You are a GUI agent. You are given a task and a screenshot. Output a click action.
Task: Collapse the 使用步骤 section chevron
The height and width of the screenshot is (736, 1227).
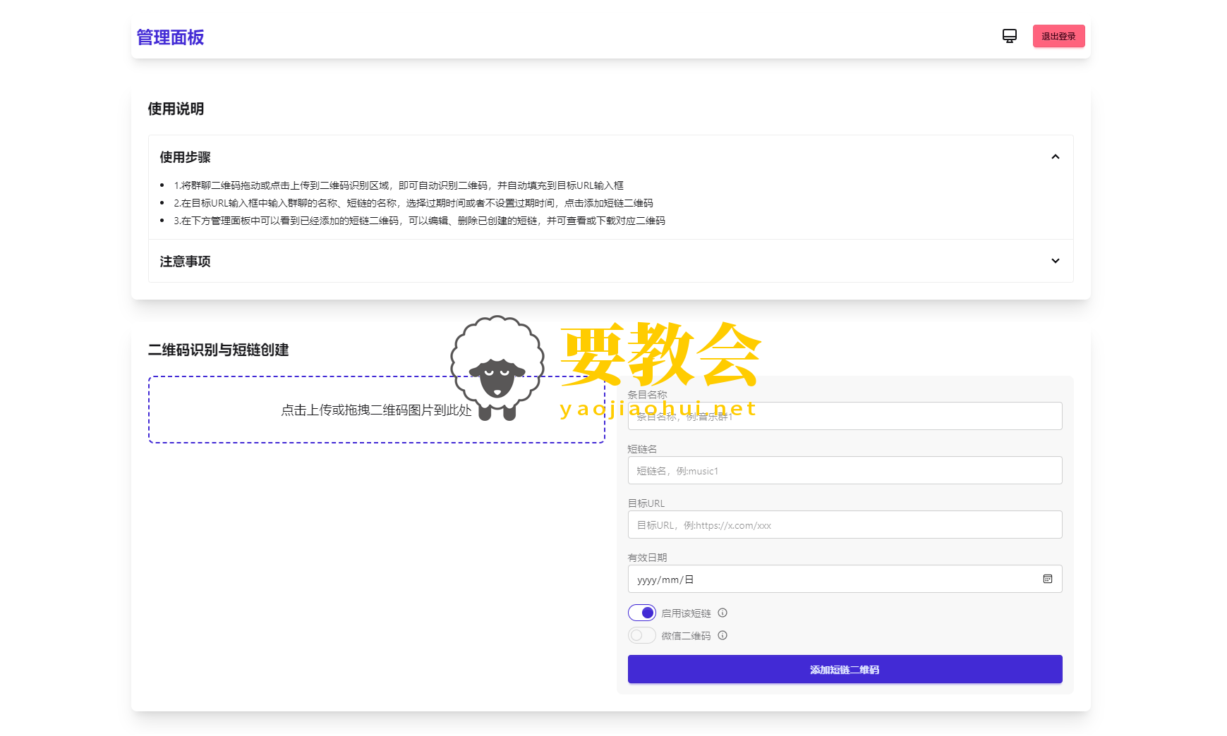coord(1056,157)
